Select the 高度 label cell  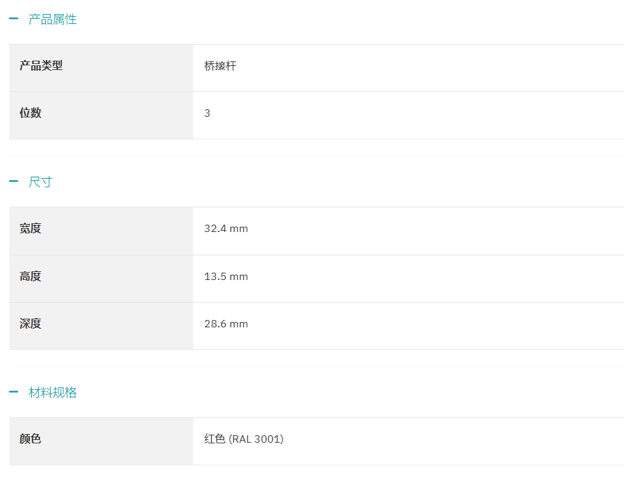tap(31, 277)
